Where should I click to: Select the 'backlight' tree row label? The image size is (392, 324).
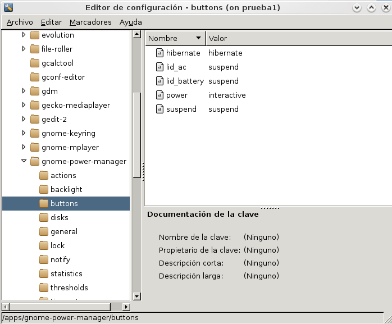(66, 189)
